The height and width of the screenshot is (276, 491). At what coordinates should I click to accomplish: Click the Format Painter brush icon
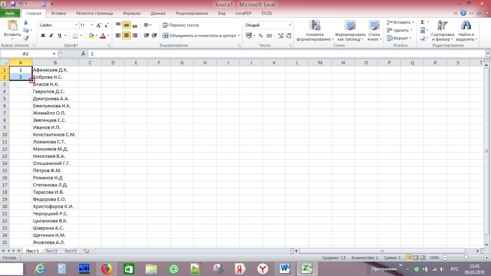pos(26,38)
